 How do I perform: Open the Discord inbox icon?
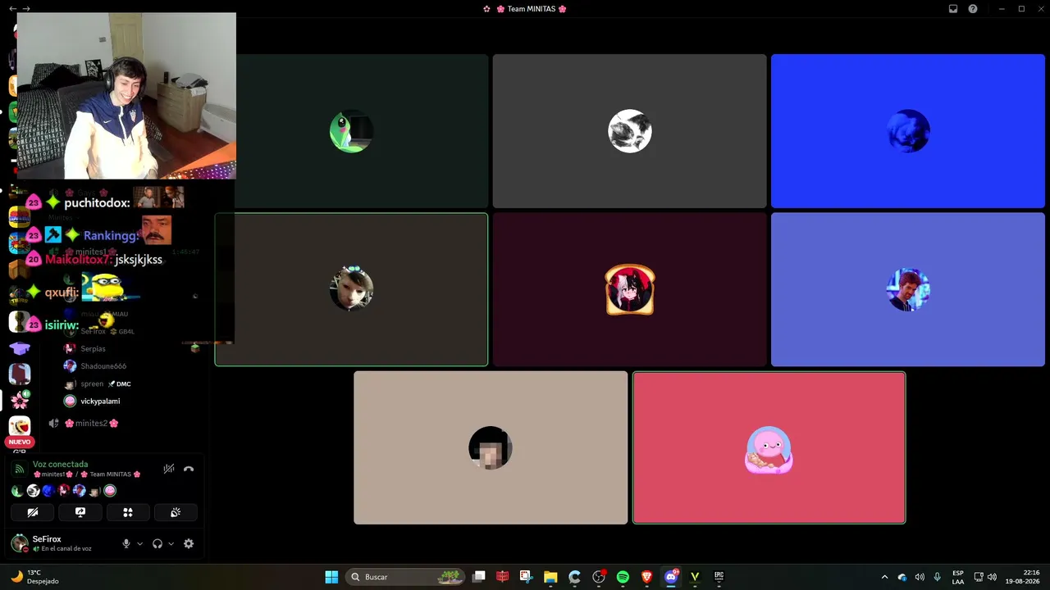(x=953, y=9)
